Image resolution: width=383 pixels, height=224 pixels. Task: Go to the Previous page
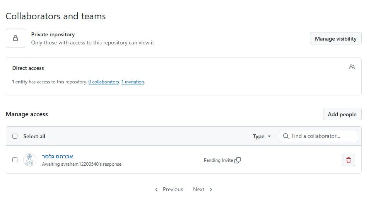169,189
